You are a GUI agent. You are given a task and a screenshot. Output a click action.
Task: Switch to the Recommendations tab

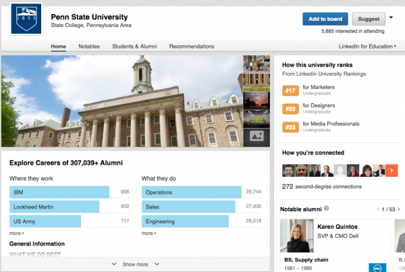point(192,47)
